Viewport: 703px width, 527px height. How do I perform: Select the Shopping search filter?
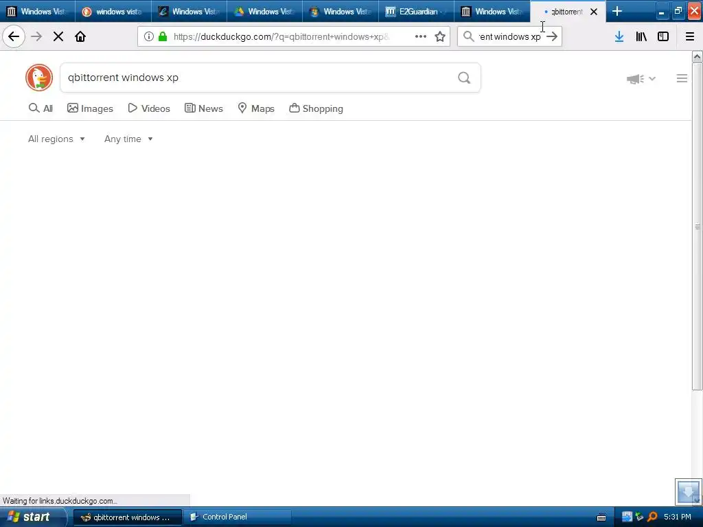tap(316, 108)
